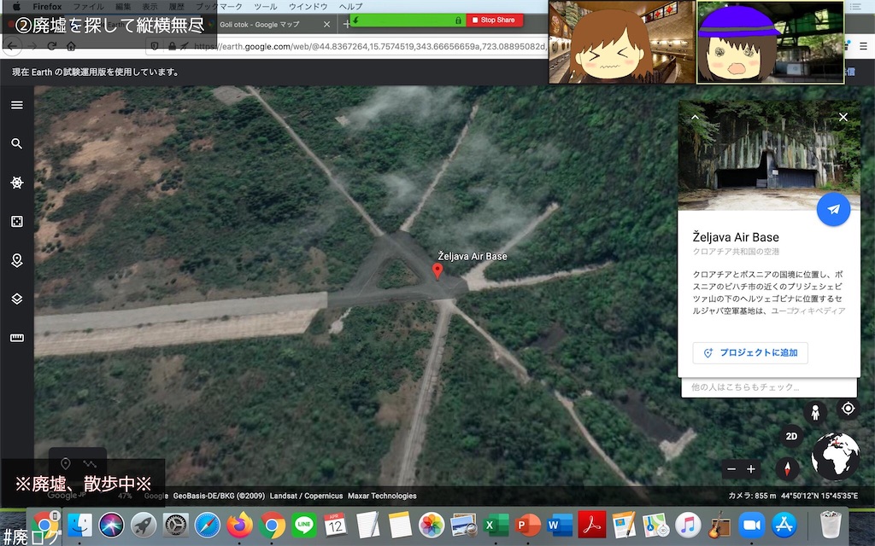The image size is (875, 546).
Task: Open the 編集 menu
Action: pyautogui.click(x=123, y=7)
